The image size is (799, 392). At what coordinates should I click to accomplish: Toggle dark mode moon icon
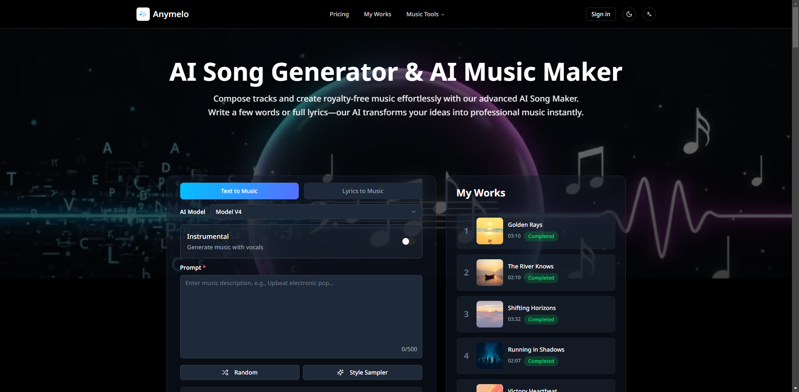pyautogui.click(x=629, y=14)
